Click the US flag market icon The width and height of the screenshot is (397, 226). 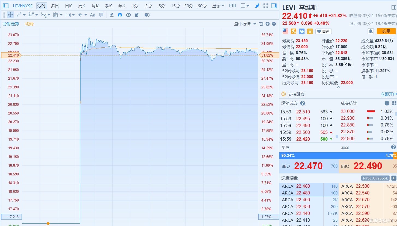click(x=285, y=31)
